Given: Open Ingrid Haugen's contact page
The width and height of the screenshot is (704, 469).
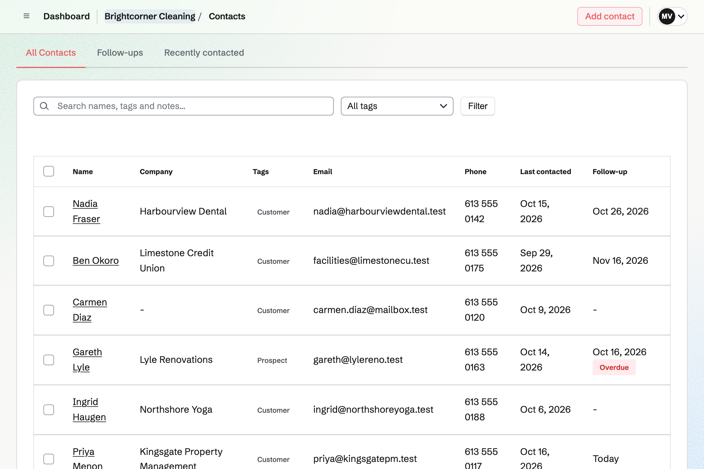Looking at the screenshot, I should coord(89,409).
